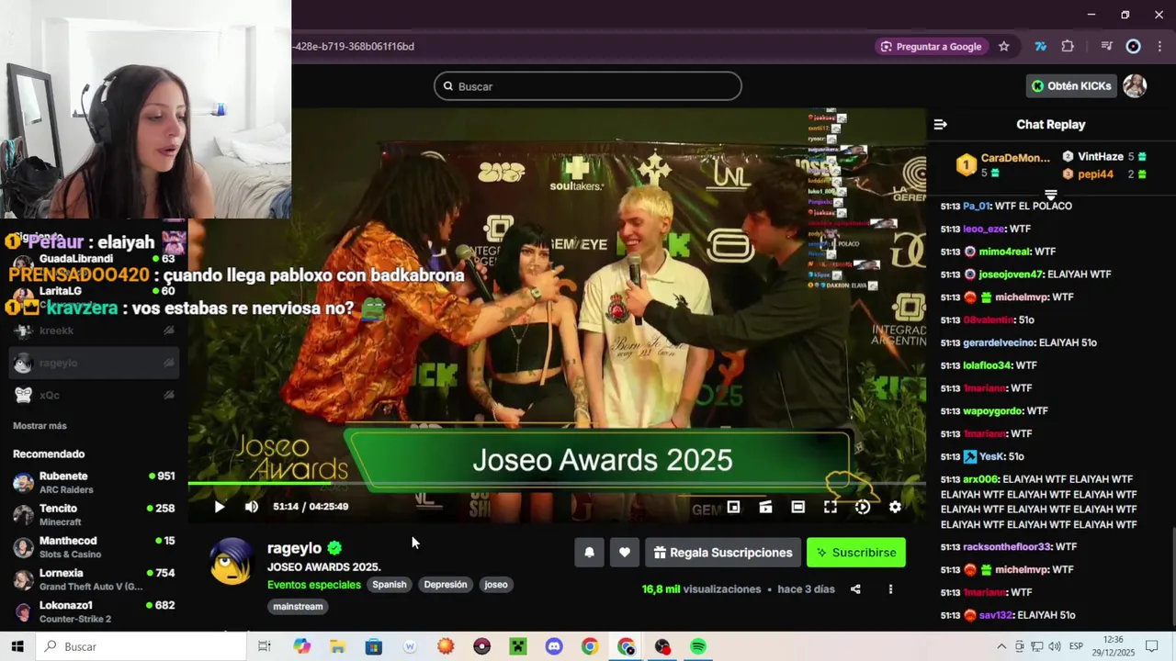Open the rageylo channel name link
Viewport: 1176px width, 661px height.
pos(294,548)
